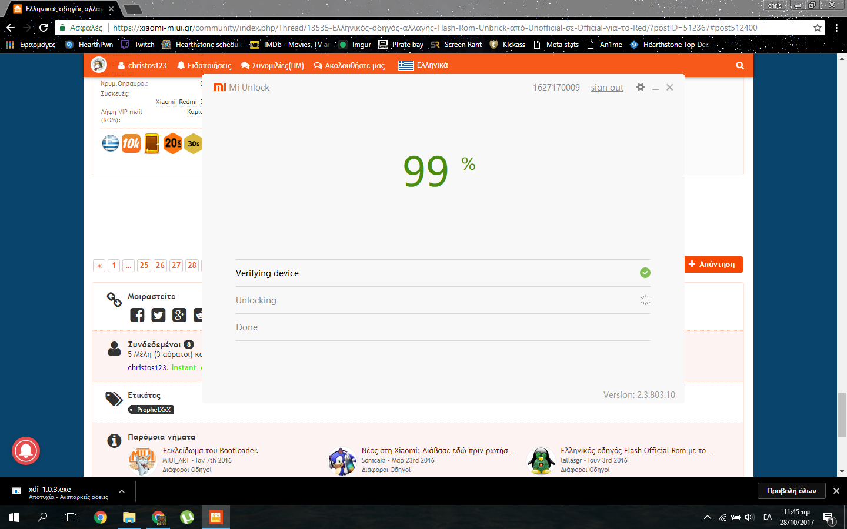Open Συνομιλίες(ΠΜ) conversations menu

(272, 65)
